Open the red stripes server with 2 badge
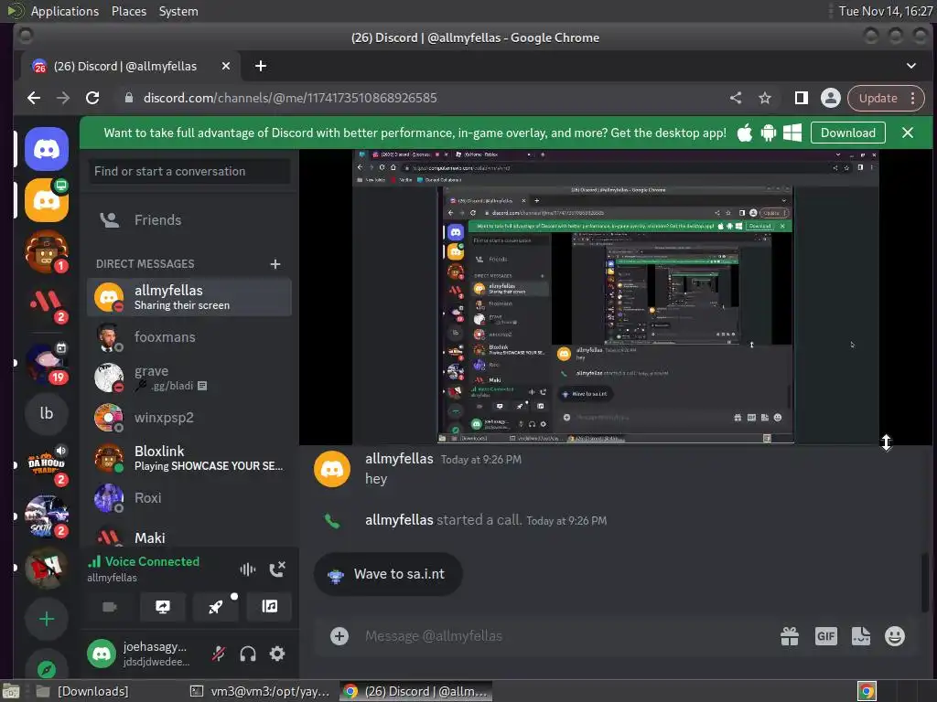The image size is (937, 702). [47, 303]
